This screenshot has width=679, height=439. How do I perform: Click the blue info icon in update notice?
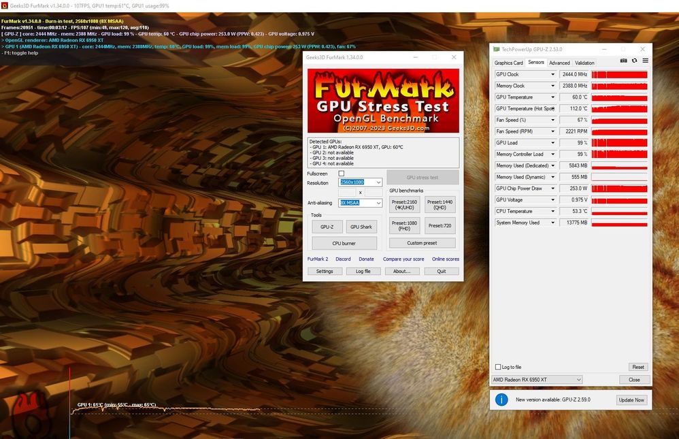tap(501, 400)
